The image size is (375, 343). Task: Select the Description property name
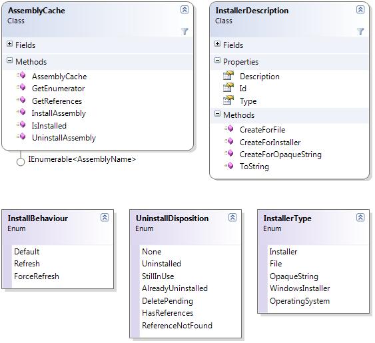coord(260,77)
